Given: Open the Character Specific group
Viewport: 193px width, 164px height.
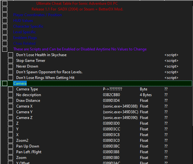Looking at the screenshot, I should tap(5, 26).
